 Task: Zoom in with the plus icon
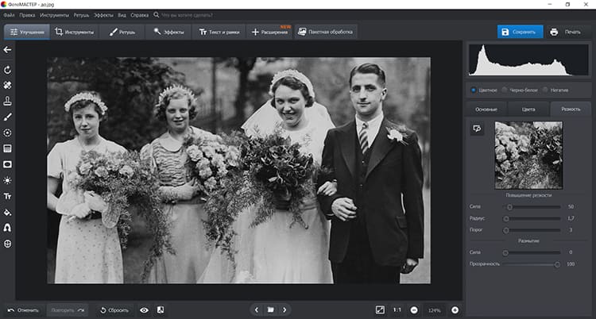click(455, 309)
